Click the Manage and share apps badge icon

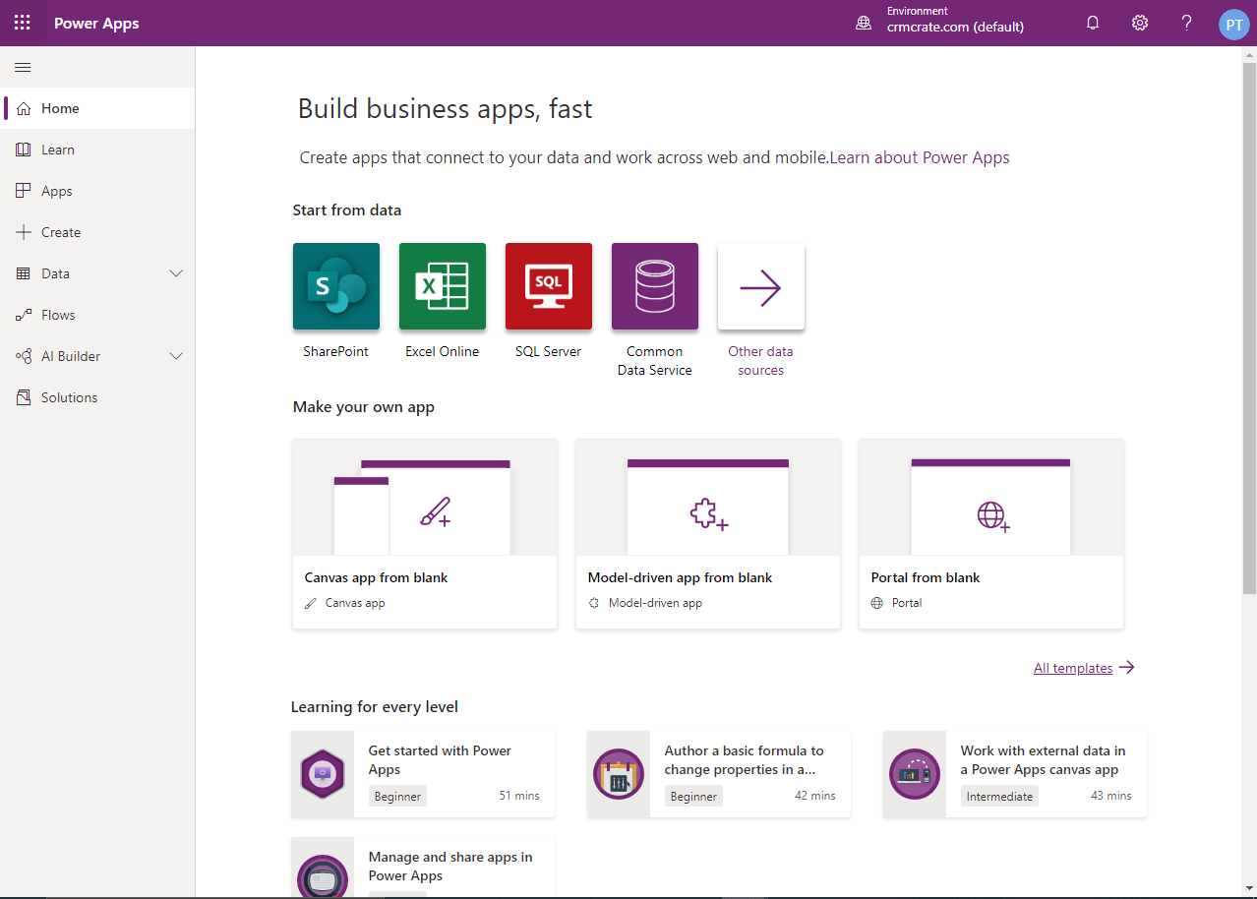click(x=323, y=875)
